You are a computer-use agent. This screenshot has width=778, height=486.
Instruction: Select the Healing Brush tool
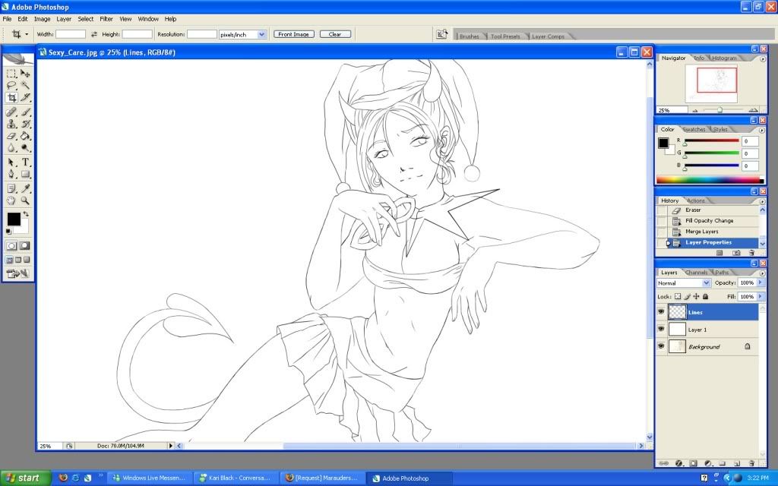click(11, 112)
